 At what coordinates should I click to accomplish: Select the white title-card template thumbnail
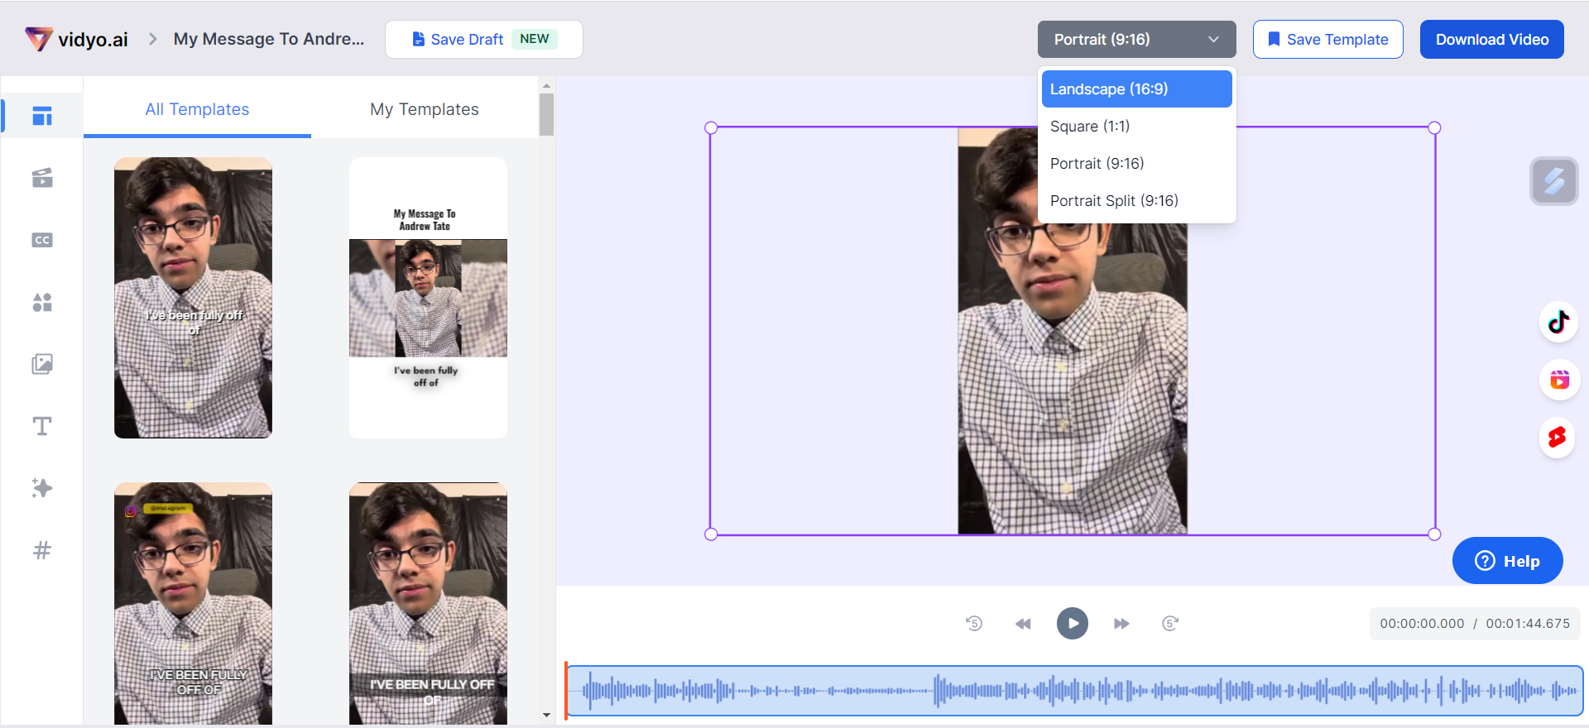coord(428,298)
